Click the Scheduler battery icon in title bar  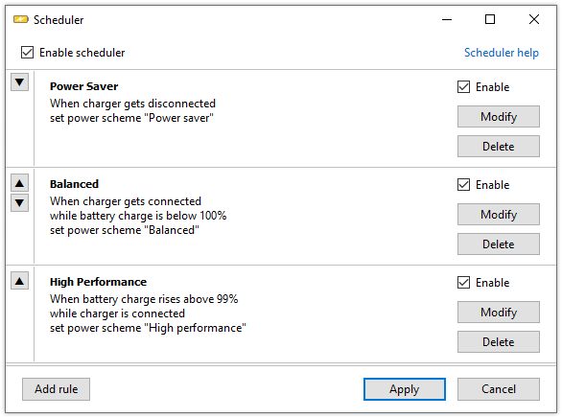[21, 19]
